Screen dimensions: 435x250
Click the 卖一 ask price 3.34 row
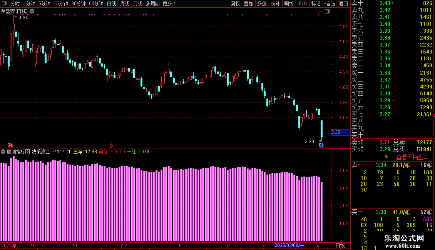(392, 65)
